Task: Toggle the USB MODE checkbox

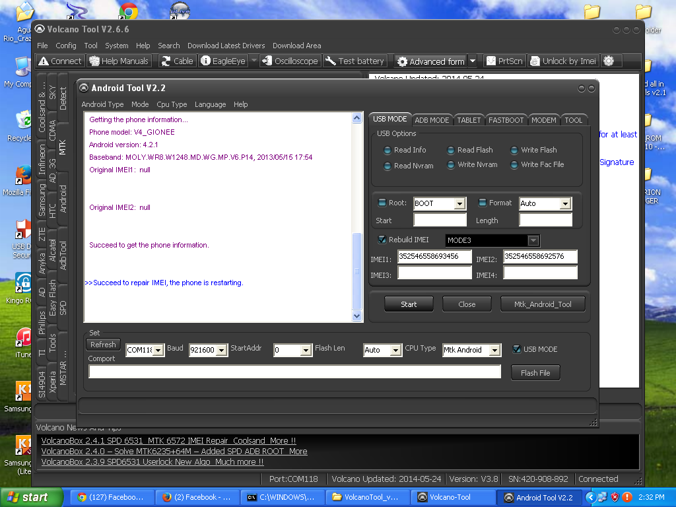Action: coord(517,349)
